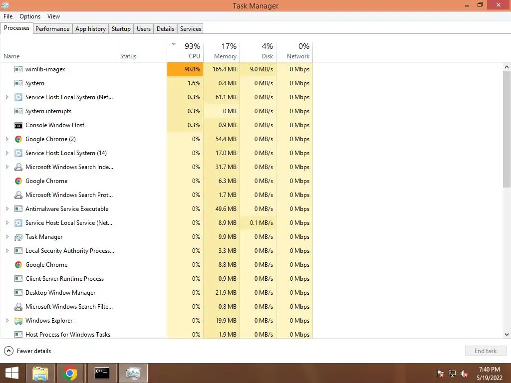Click the scrollbar down arrow
Viewport: 511px width, 383px height.
coord(507,335)
